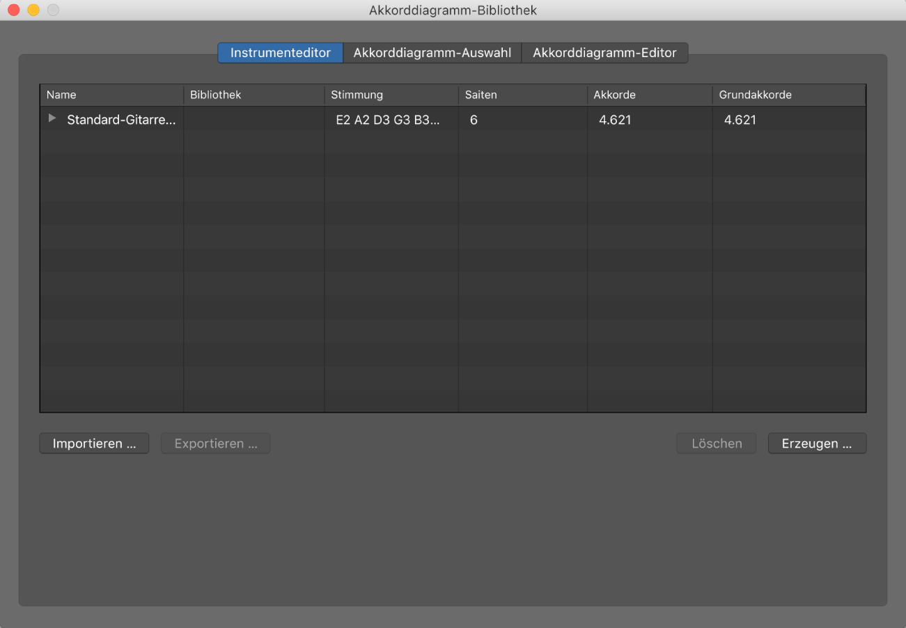Click the Stimmung column header
Screen dimensions: 906x628
pyautogui.click(x=391, y=95)
